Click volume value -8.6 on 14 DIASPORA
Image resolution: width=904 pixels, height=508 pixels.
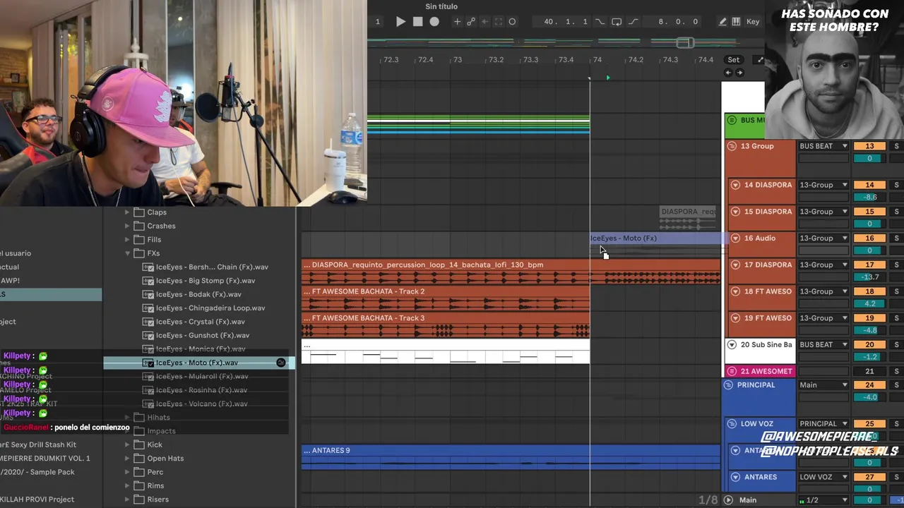pos(869,198)
